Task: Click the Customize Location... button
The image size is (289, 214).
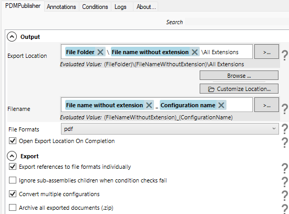Action: coord(239,89)
